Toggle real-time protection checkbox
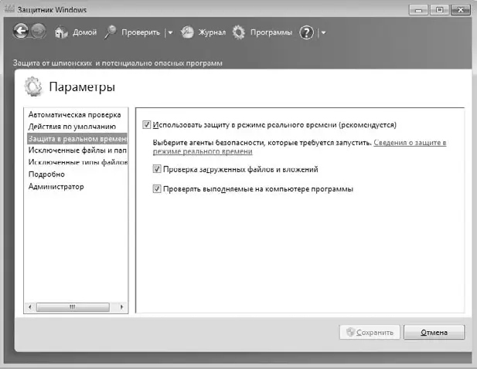This screenshot has width=477, height=369. pyautogui.click(x=147, y=125)
